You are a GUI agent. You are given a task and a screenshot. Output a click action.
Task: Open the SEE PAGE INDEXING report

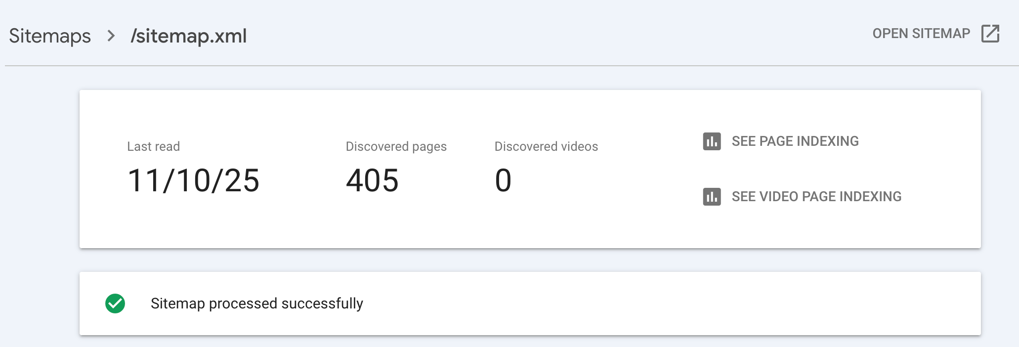(795, 141)
